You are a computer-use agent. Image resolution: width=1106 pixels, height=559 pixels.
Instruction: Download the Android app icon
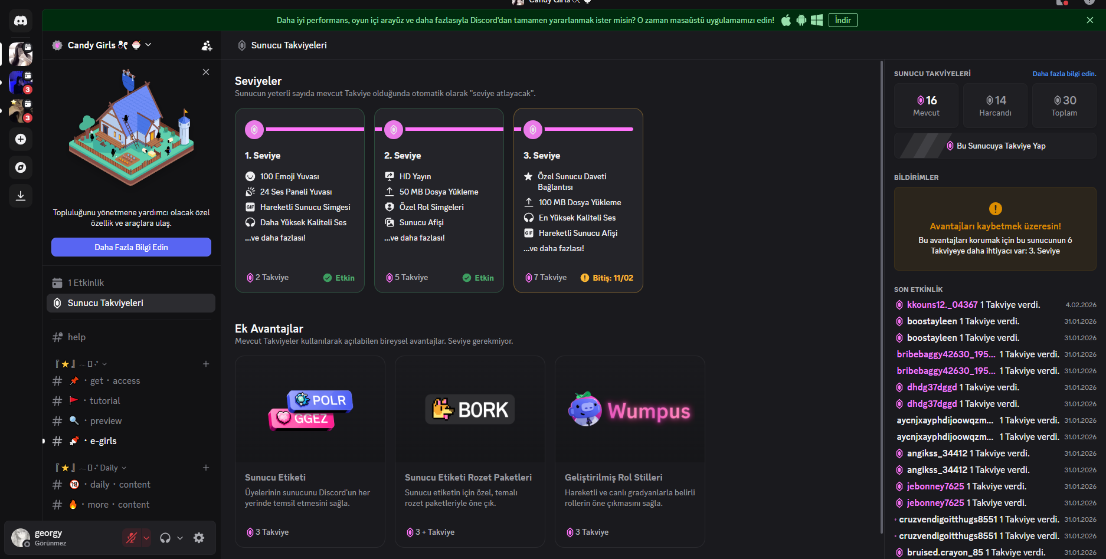point(801,20)
